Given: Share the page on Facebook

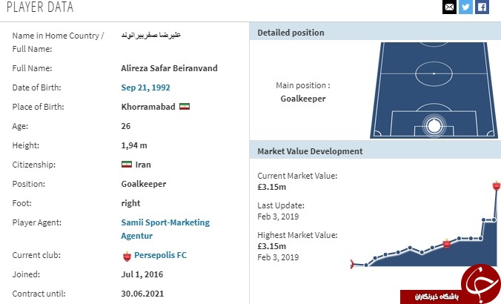Looking at the screenshot, I should tap(482, 7).
